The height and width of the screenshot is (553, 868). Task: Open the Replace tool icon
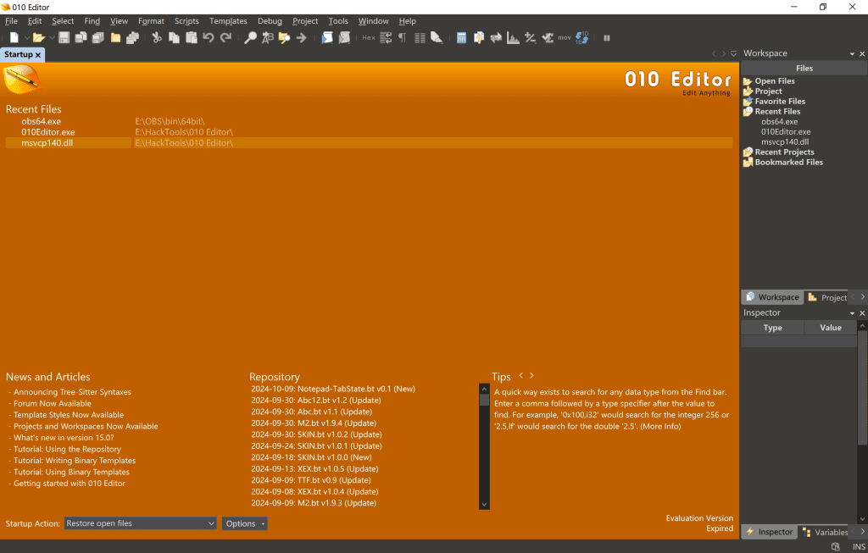click(268, 37)
